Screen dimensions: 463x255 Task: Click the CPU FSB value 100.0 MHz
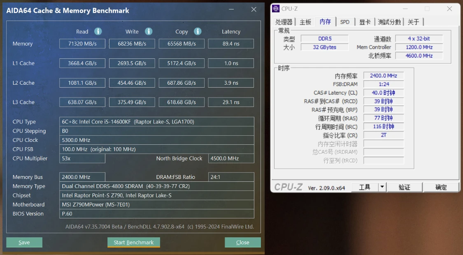157,149
